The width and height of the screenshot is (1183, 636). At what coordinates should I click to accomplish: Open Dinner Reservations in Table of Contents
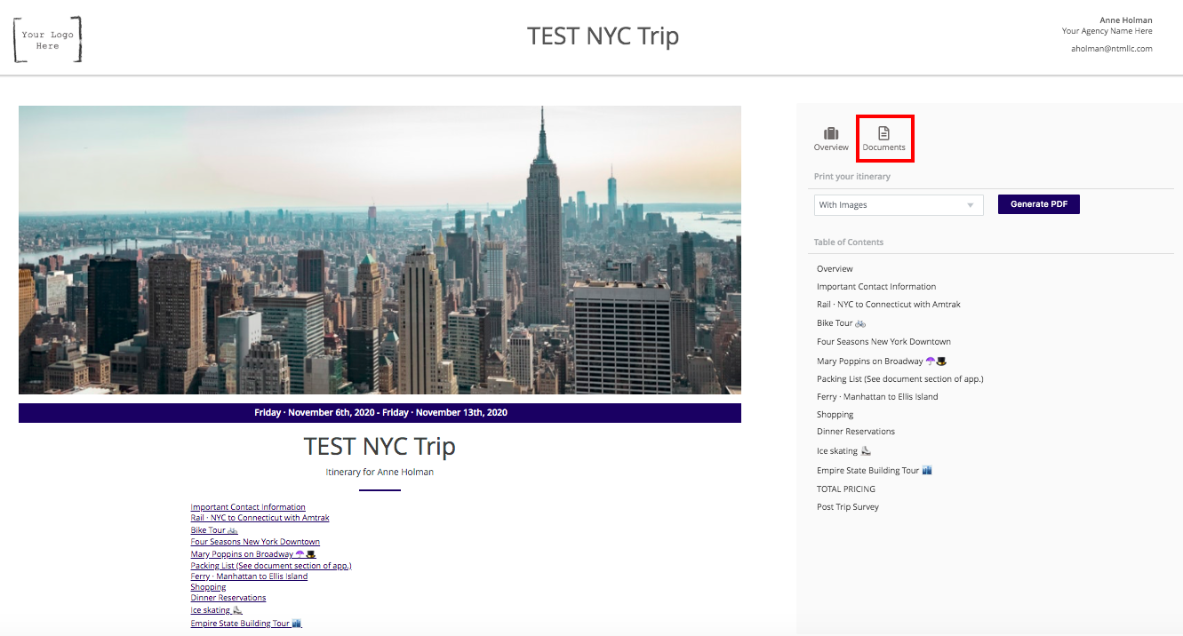click(856, 432)
